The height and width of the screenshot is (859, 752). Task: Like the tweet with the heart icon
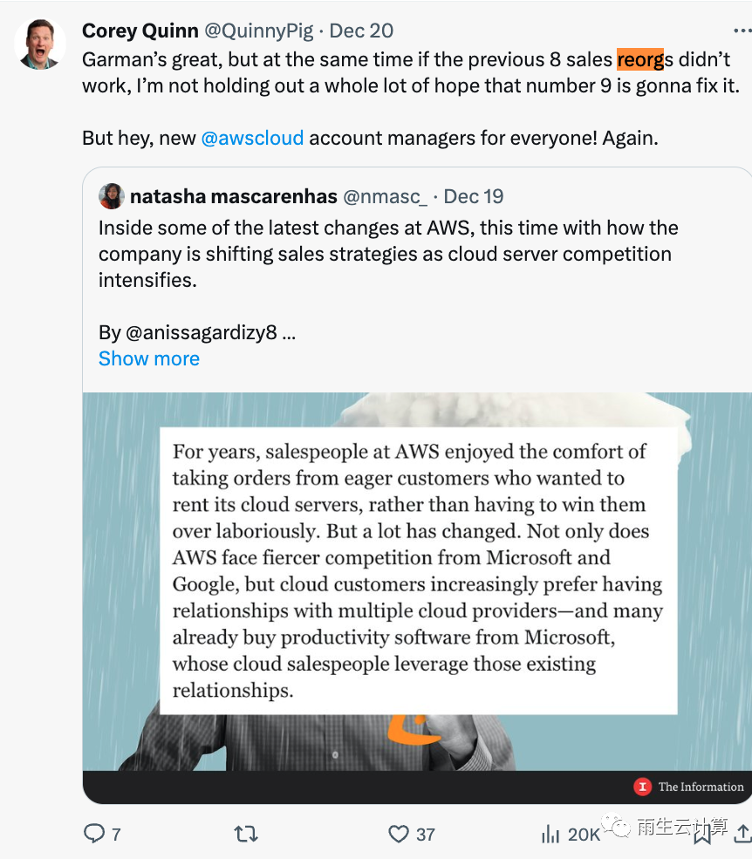(399, 834)
